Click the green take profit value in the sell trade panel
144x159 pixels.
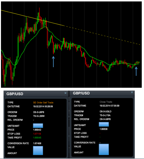(37, 138)
